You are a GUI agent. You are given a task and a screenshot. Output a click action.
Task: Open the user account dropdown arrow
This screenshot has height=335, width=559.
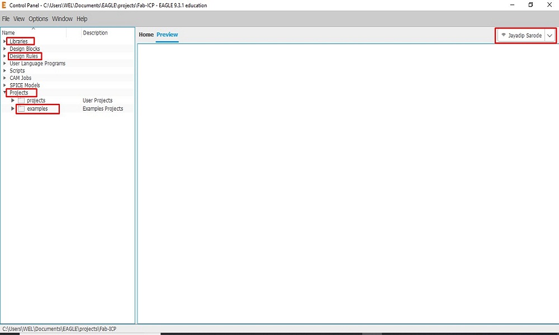pyautogui.click(x=549, y=35)
